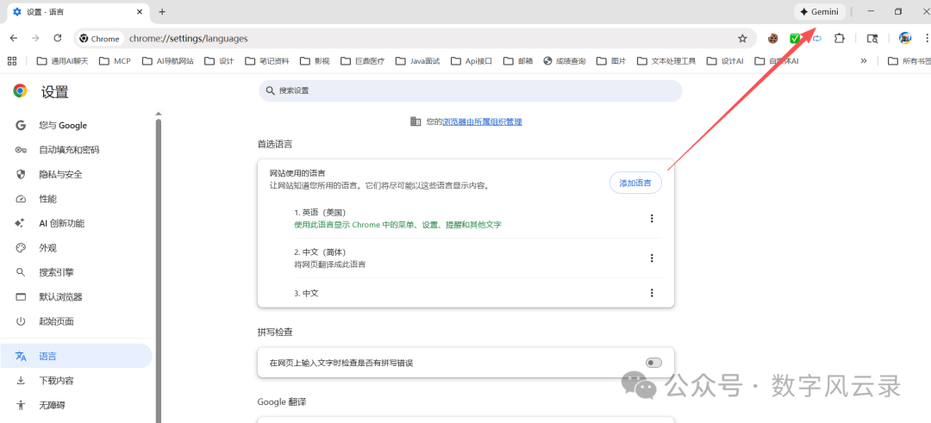This screenshot has height=423, width=931.
Task: Open 下载内容 settings section
Action: coord(56,381)
